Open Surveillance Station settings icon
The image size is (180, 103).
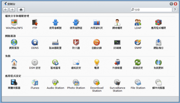117,82
